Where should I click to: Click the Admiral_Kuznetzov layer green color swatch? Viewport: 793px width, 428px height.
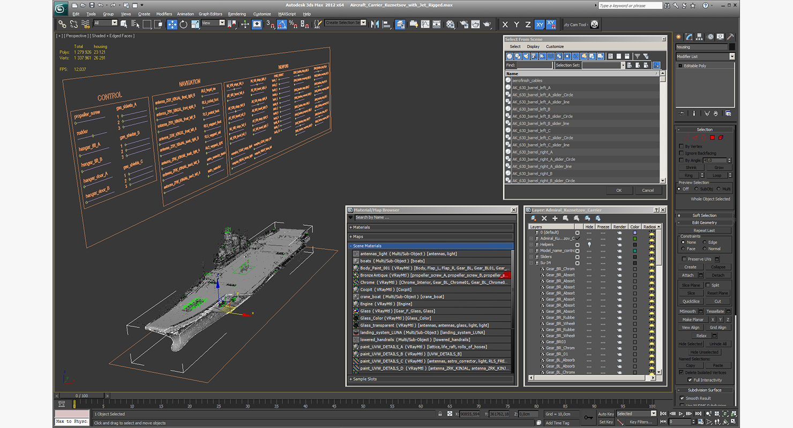[635, 239]
